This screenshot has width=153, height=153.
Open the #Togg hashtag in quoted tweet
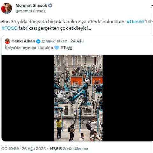tap(66, 48)
